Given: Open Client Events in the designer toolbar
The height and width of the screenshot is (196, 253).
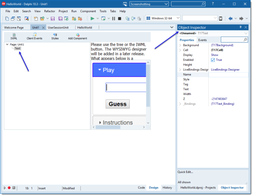Looking at the screenshot, I should [x=34, y=36].
